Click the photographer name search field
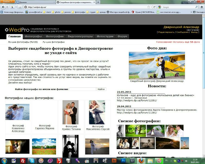The width and height of the screenshot is (205, 164). (83, 89)
